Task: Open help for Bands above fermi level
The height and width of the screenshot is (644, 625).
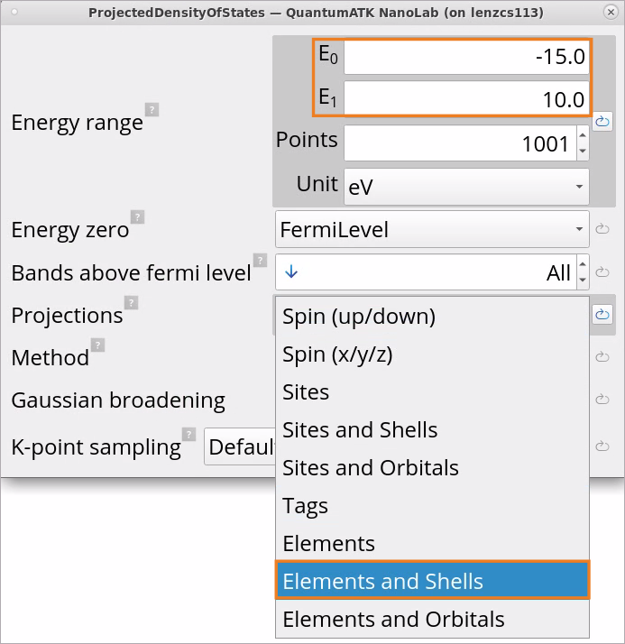Action: (x=260, y=260)
